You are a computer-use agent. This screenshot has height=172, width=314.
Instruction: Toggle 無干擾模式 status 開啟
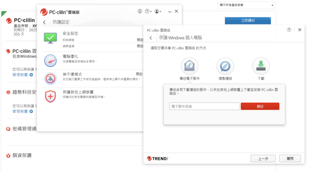tap(139, 74)
